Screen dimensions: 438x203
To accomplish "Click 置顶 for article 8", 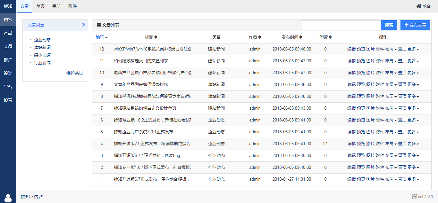I will click(x=402, y=96).
